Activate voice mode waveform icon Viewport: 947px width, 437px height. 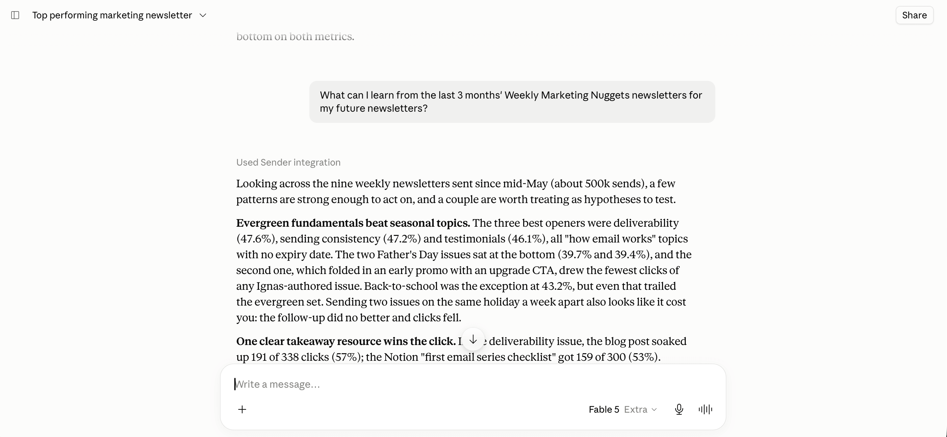coord(705,409)
